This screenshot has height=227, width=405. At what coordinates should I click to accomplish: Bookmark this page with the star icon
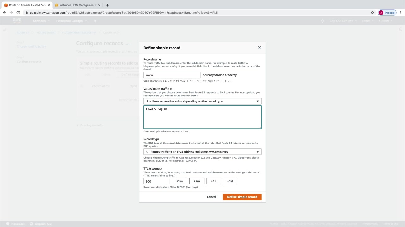click(x=372, y=13)
